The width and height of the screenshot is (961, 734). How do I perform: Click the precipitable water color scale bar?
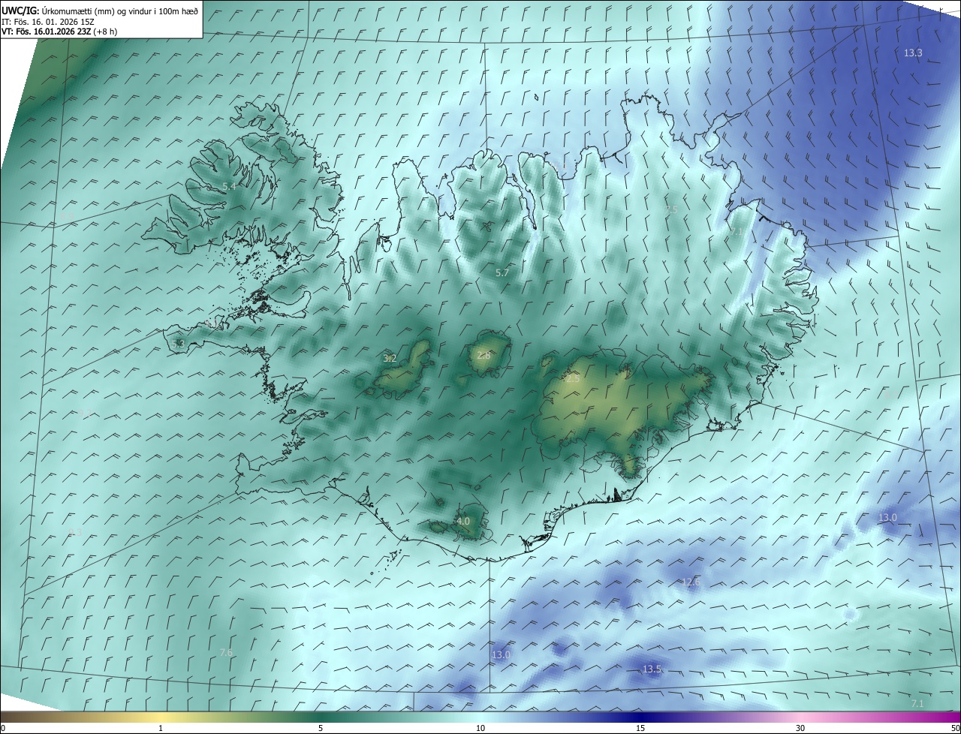pyautogui.click(x=480, y=717)
